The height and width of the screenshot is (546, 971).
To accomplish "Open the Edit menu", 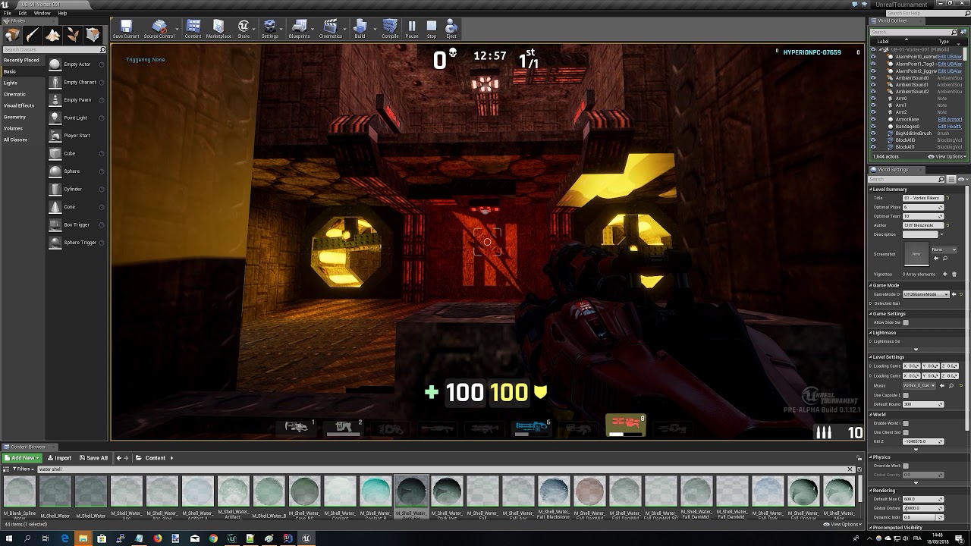I will [22, 13].
